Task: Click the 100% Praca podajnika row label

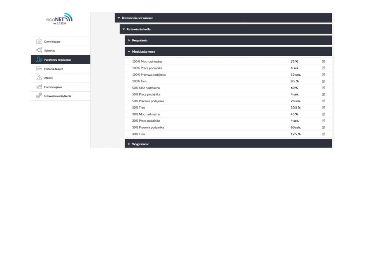Action: 147,68
